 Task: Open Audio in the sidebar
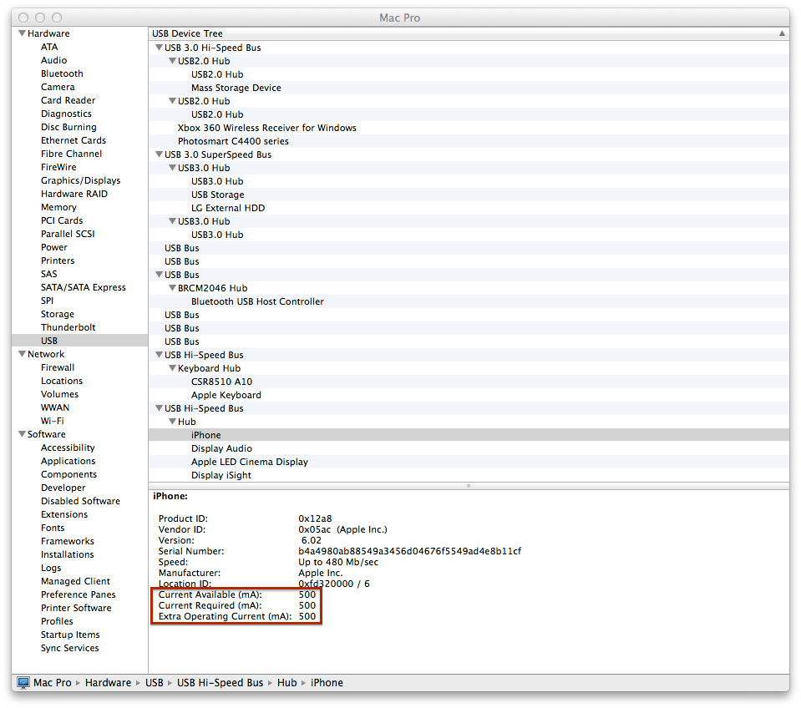[x=53, y=60]
